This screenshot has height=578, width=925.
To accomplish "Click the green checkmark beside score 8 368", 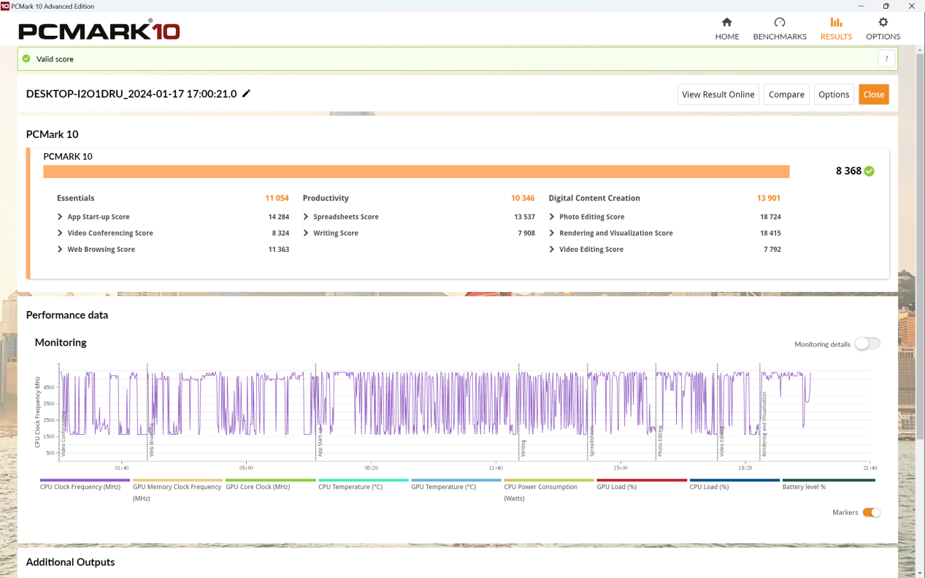I will (869, 172).
